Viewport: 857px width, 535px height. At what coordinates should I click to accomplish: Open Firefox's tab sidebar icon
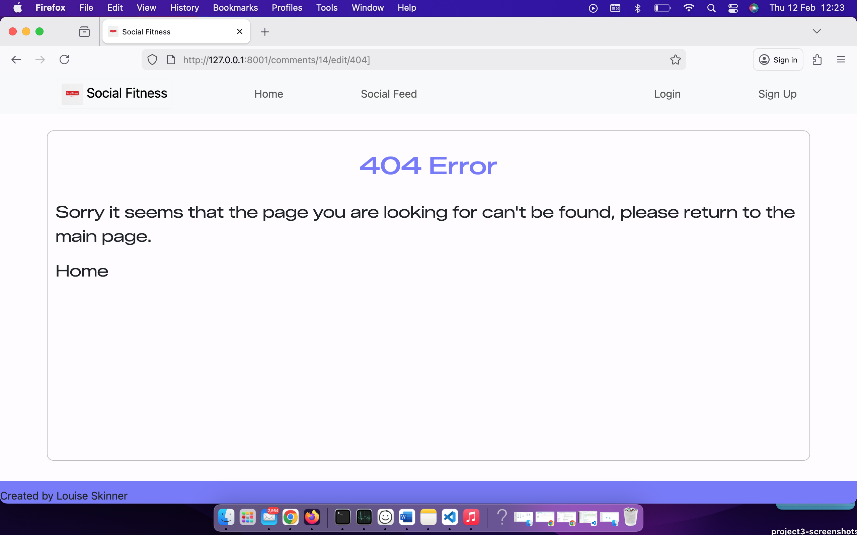[84, 31]
